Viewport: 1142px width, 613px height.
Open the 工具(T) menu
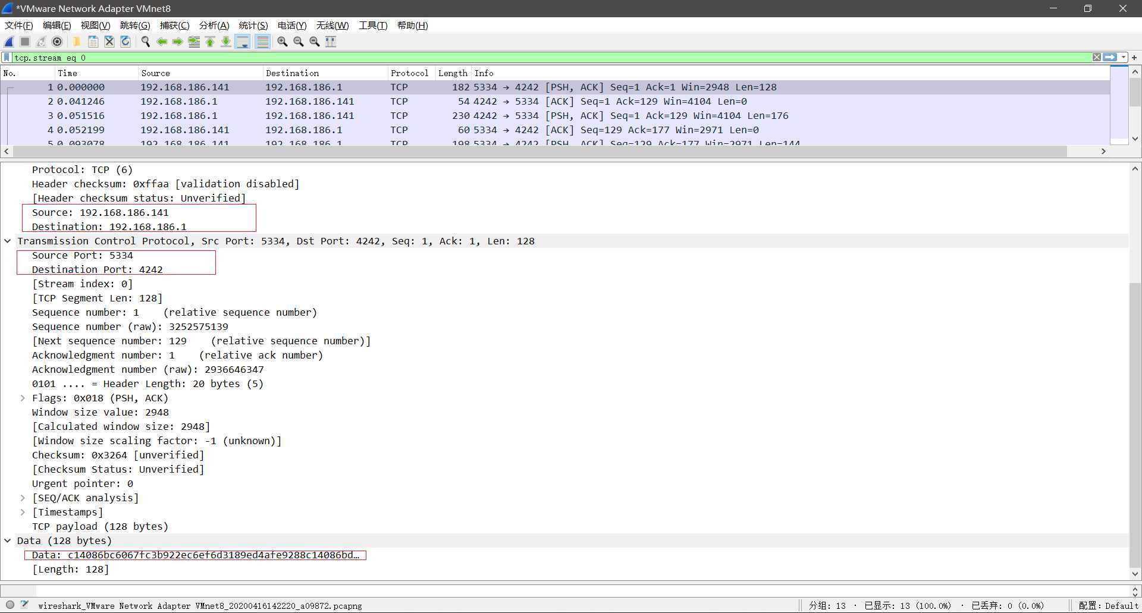[373, 26]
